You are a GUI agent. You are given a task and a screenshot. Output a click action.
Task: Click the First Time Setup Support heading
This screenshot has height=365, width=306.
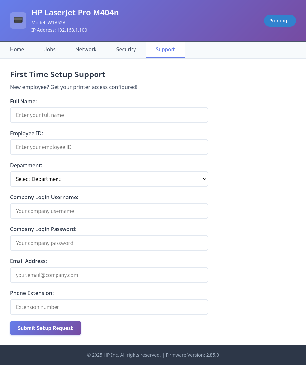click(58, 75)
